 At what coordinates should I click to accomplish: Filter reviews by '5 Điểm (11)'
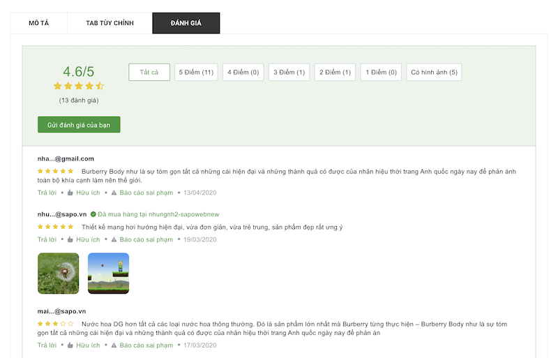pyautogui.click(x=196, y=72)
